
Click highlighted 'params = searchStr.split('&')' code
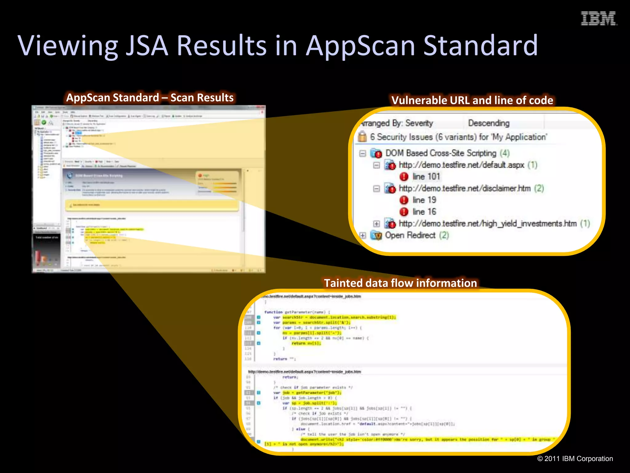click(x=317, y=322)
